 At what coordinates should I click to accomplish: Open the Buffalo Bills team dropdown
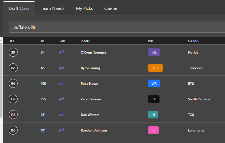click(117, 27)
